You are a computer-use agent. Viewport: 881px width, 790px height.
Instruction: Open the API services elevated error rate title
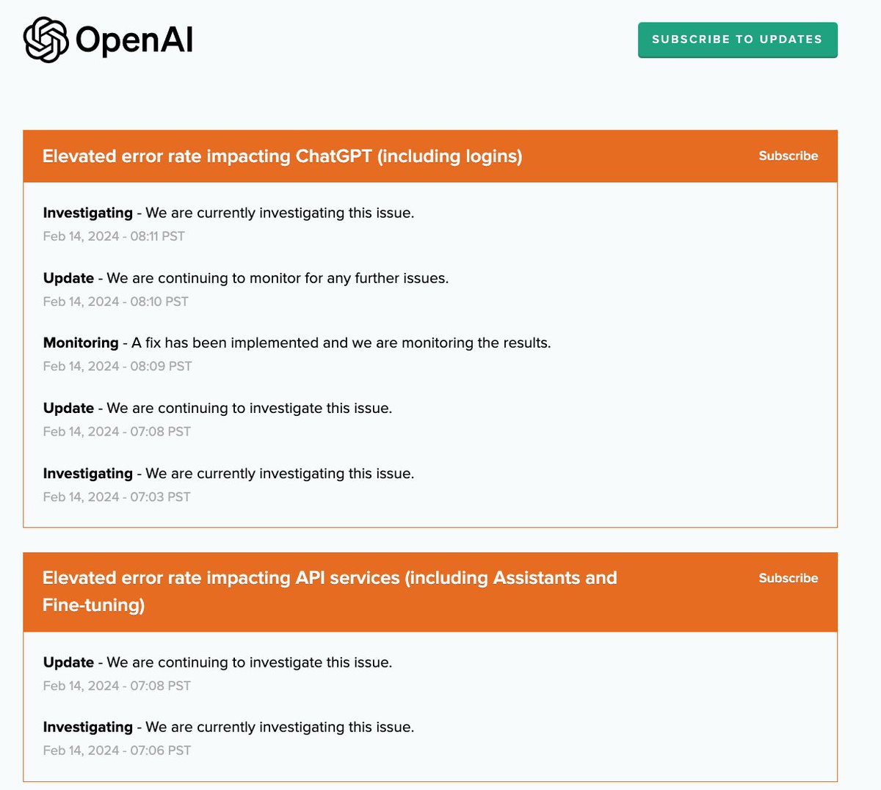tap(330, 591)
